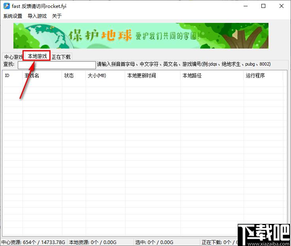Sort by the 本地路径 column header
Image resolution: width=291 pixels, height=246 pixels.
(x=212, y=75)
